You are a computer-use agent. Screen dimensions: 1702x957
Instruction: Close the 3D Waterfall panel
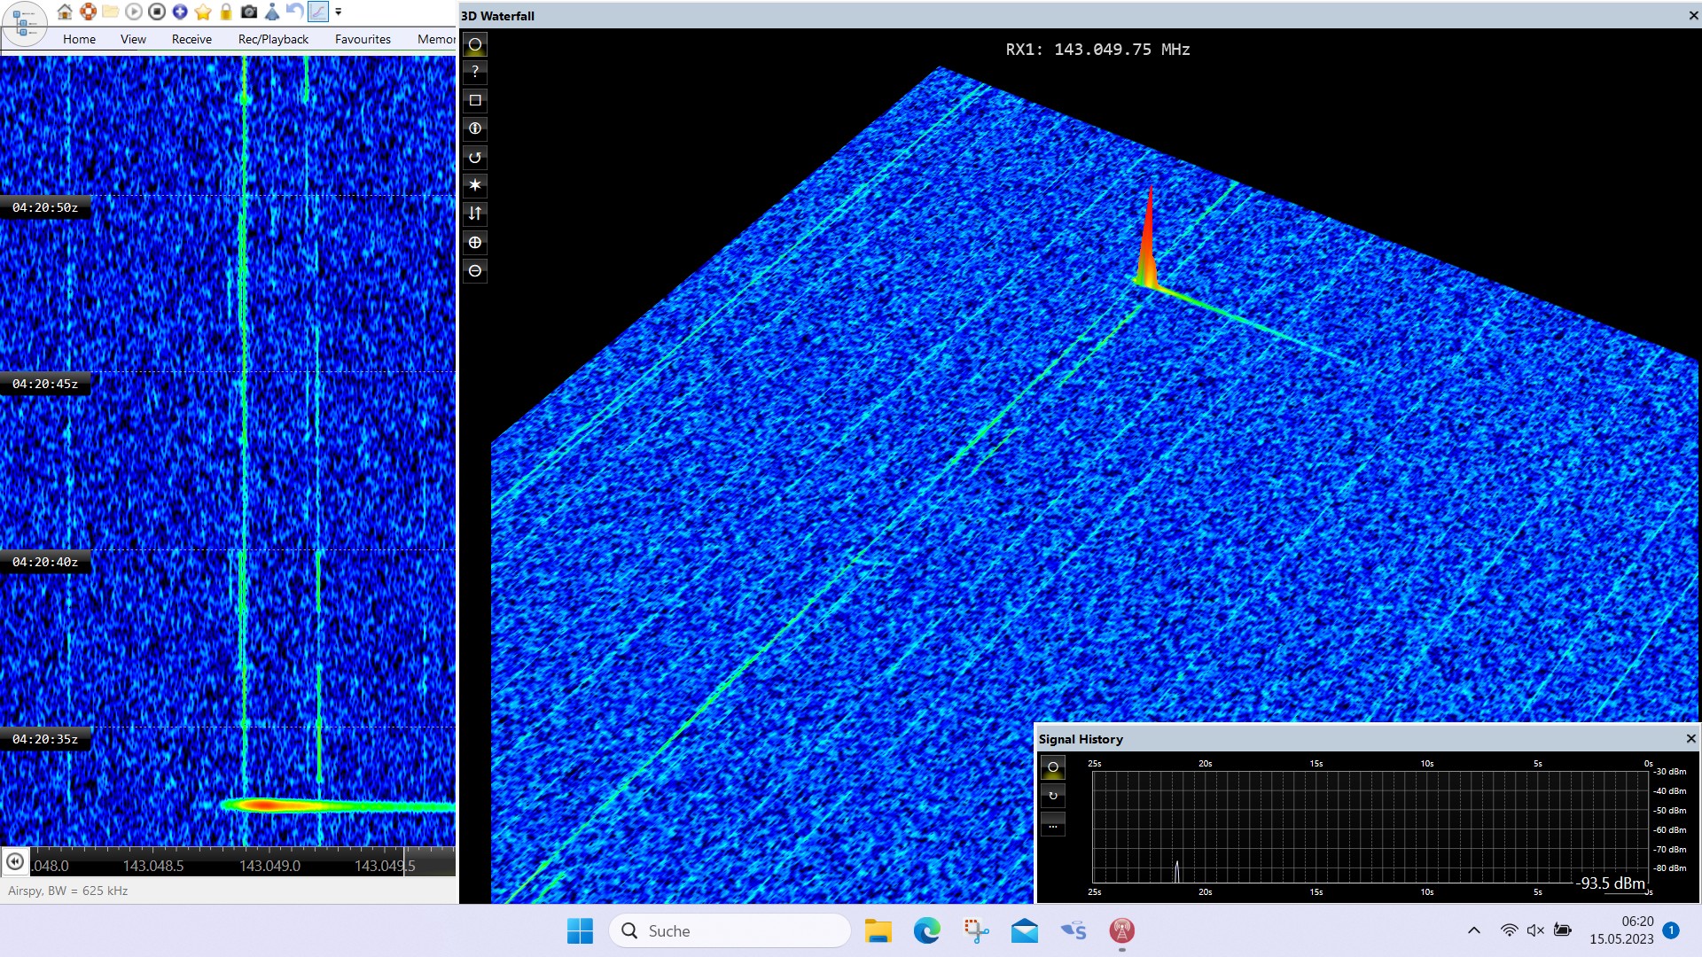pos(1693,15)
